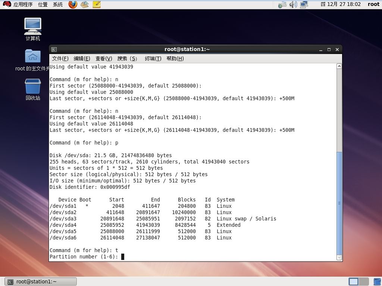This screenshot has width=382, height=286.
Task: Click the terminal title text root@station1:~
Action: 187,50
